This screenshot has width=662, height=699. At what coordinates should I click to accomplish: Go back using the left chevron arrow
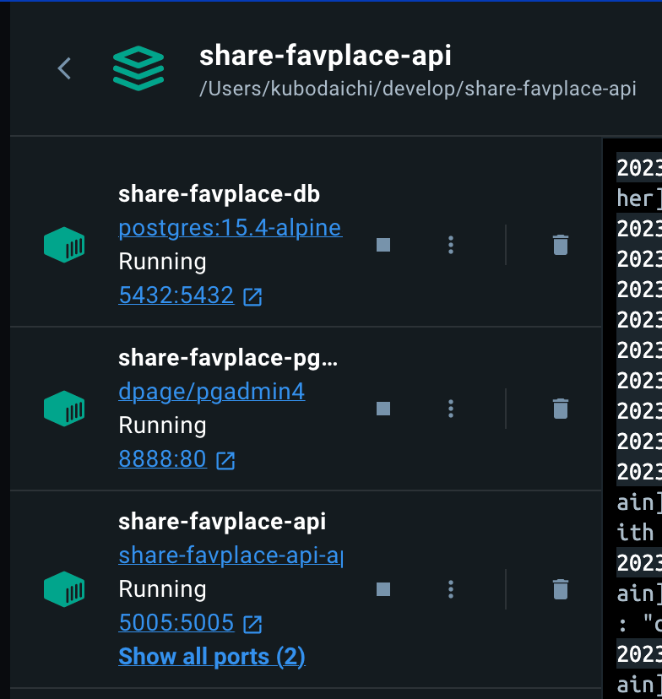click(64, 68)
